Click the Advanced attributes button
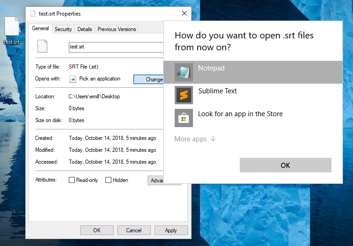The height and width of the screenshot is (246, 353). 156,181
